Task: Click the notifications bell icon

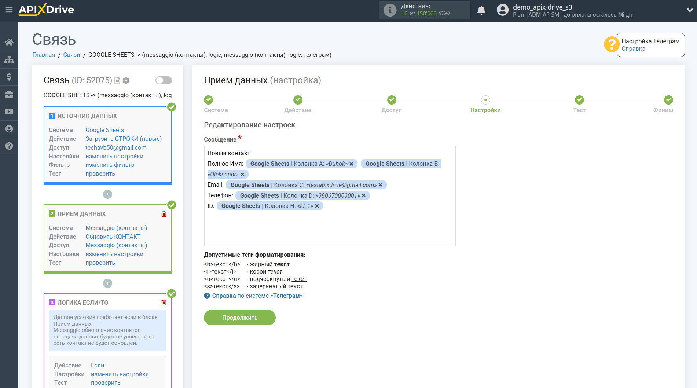Action: click(x=481, y=10)
